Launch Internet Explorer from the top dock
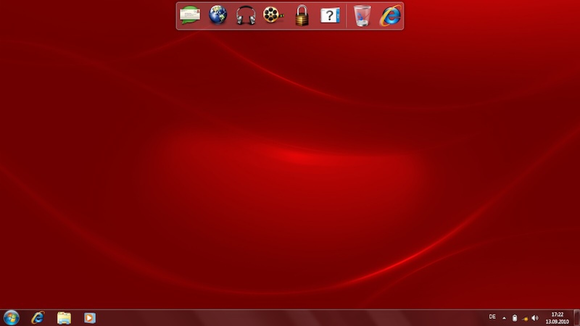This screenshot has width=580, height=326. (x=390, y=16)
